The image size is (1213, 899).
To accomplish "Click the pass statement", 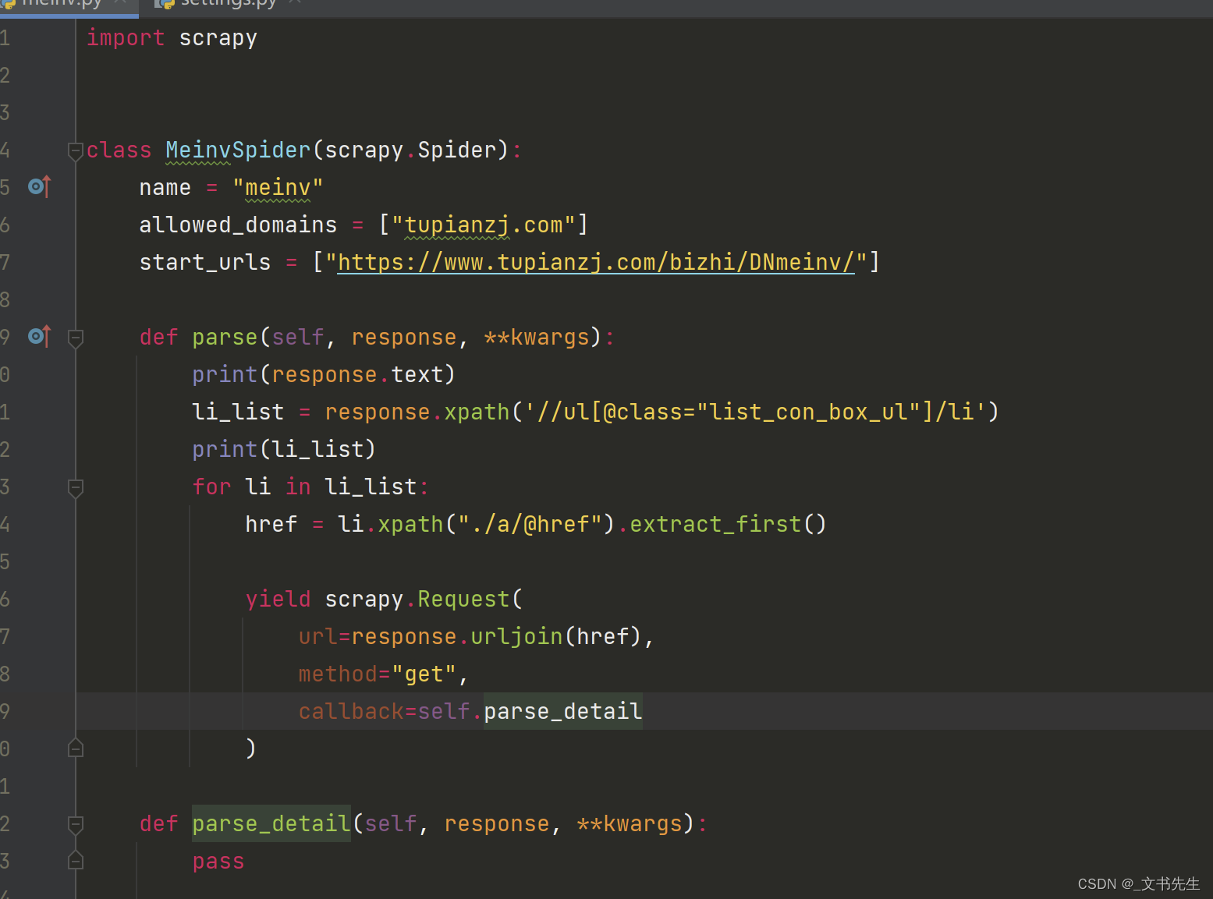I will (218, 861).
